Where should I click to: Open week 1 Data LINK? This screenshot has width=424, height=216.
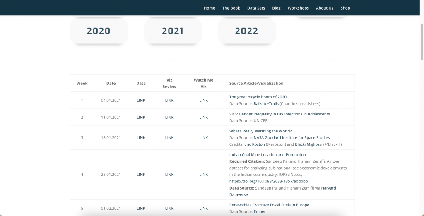(x=141, y=100)
